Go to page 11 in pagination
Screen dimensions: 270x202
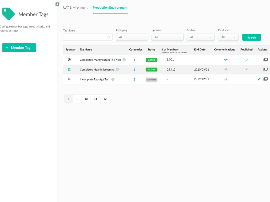(x=96, y=99)
